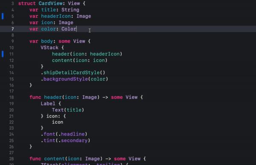Click the 'backgroundStyle' modifier on line 15
The width and height of the screenshot is (256, 165).
(66, 79)
